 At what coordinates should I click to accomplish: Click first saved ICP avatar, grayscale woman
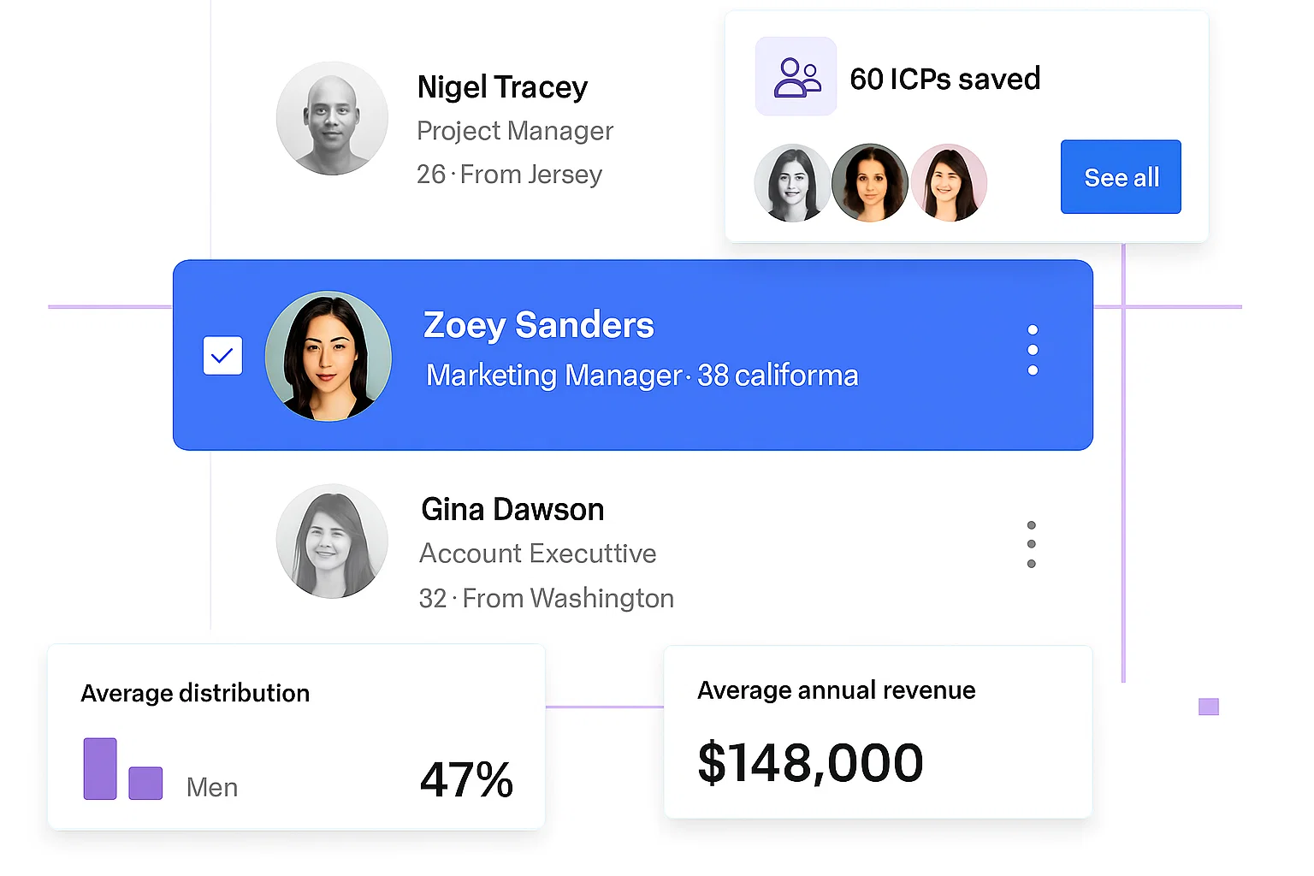(x=791, y=183)
